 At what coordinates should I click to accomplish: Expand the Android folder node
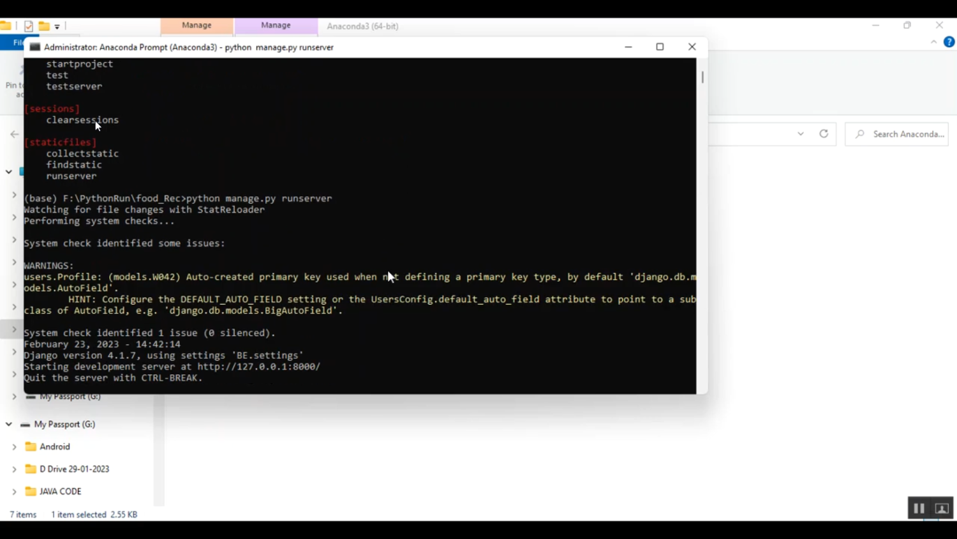click(x=14, y=447)
